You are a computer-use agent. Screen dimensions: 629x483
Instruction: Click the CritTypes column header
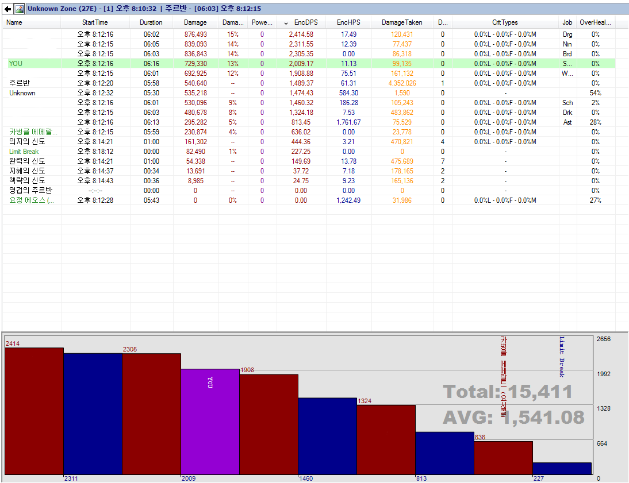(x=505, y=22)
